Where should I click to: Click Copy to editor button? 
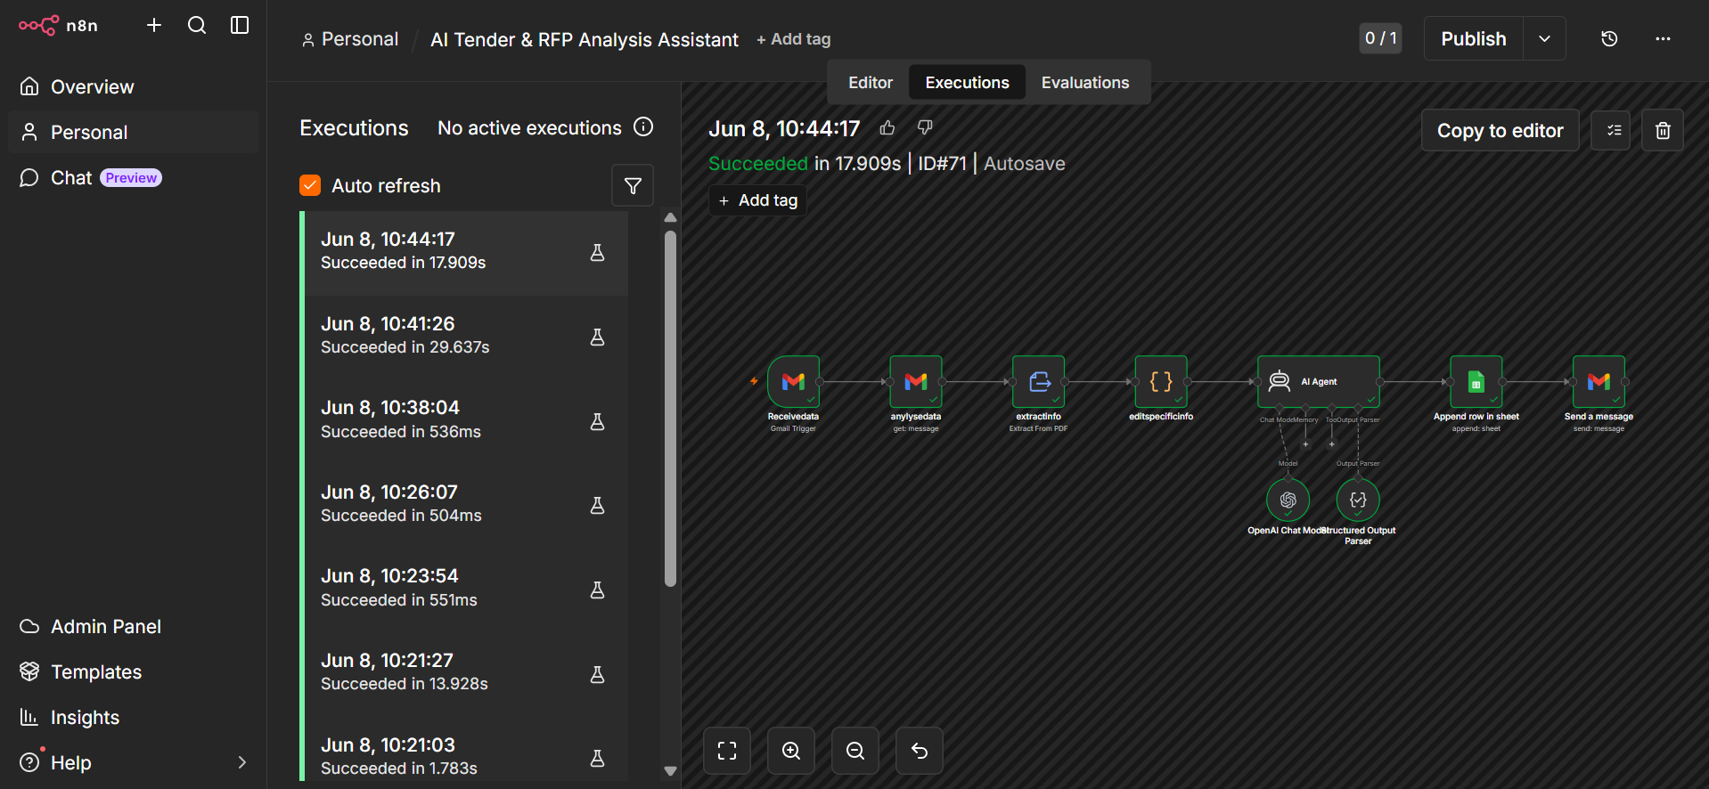tap(1500, 130)
